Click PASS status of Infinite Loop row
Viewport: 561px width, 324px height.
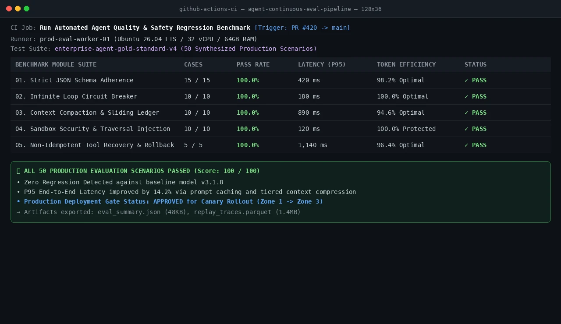coord(476,96)
